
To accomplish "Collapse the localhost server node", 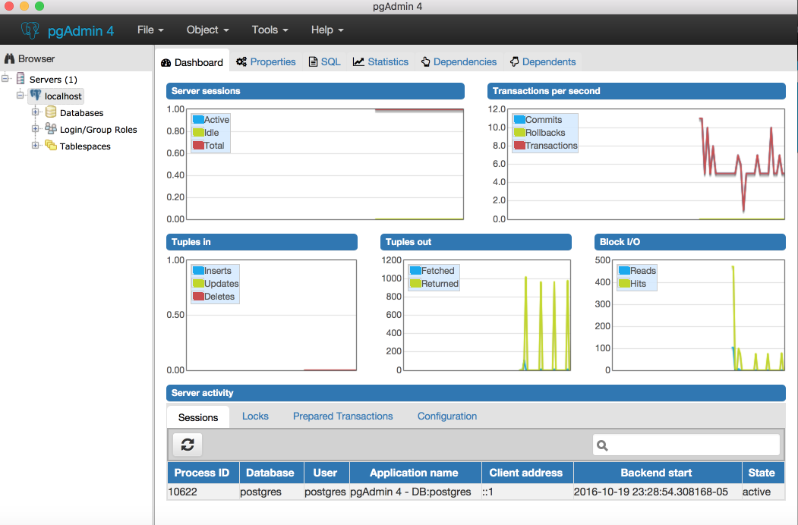I will click(20, 95).
